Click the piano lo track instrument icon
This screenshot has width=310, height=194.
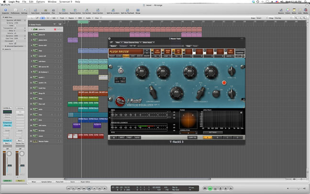(35, 29)
